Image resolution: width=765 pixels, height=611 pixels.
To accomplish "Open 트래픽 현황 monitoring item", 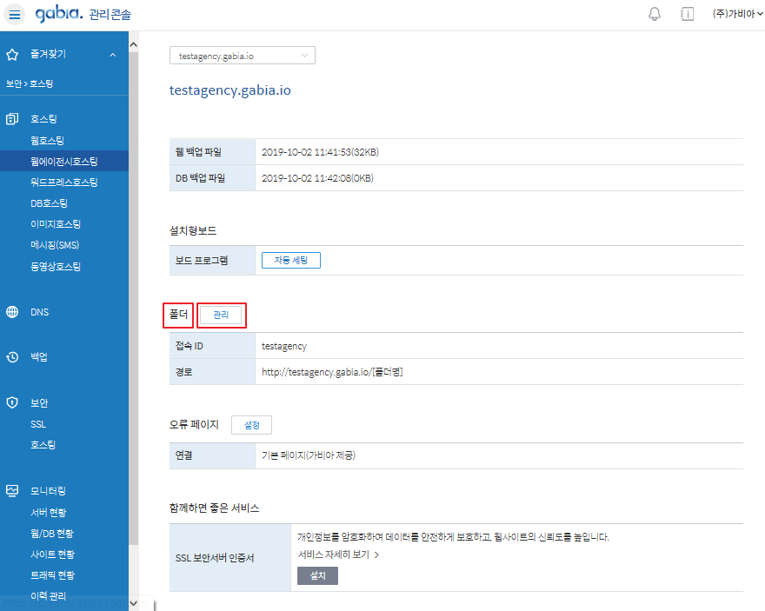I will pos(53,575).
